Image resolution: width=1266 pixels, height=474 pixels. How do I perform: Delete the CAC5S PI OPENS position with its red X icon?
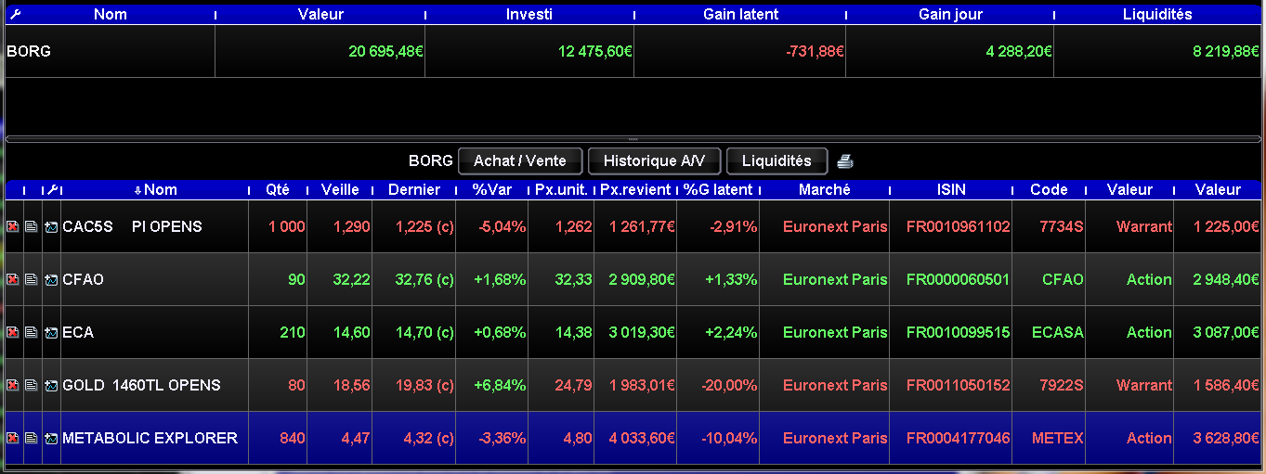point(13,227)
